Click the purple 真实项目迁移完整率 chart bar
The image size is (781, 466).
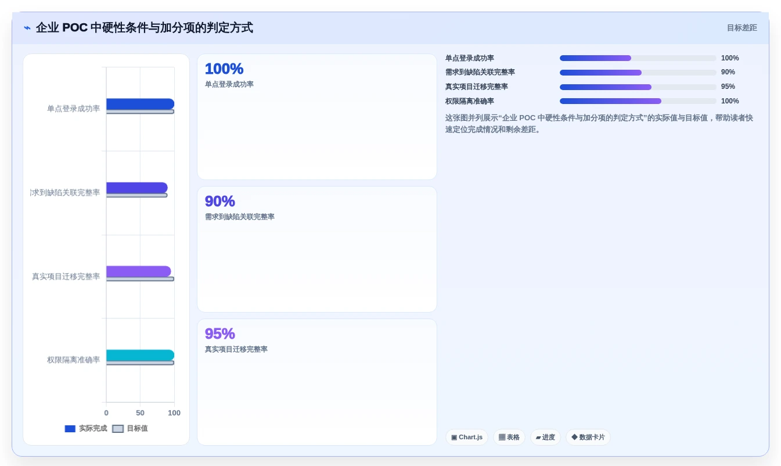point(139,271)
